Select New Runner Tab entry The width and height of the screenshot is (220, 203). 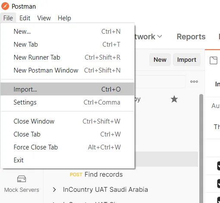click(67, 57)
